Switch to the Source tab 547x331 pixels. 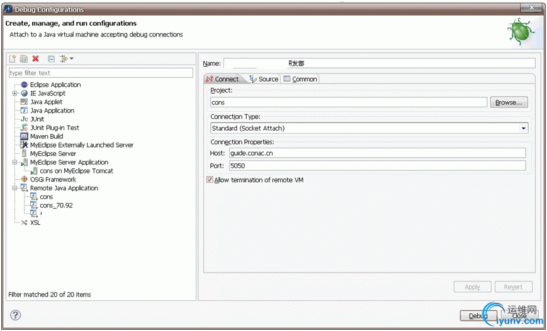[264, 79]
